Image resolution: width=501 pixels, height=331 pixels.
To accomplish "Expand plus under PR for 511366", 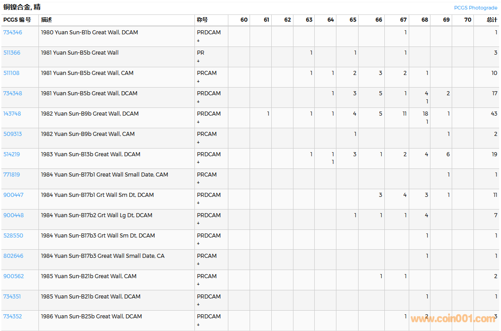I will 198,61.
